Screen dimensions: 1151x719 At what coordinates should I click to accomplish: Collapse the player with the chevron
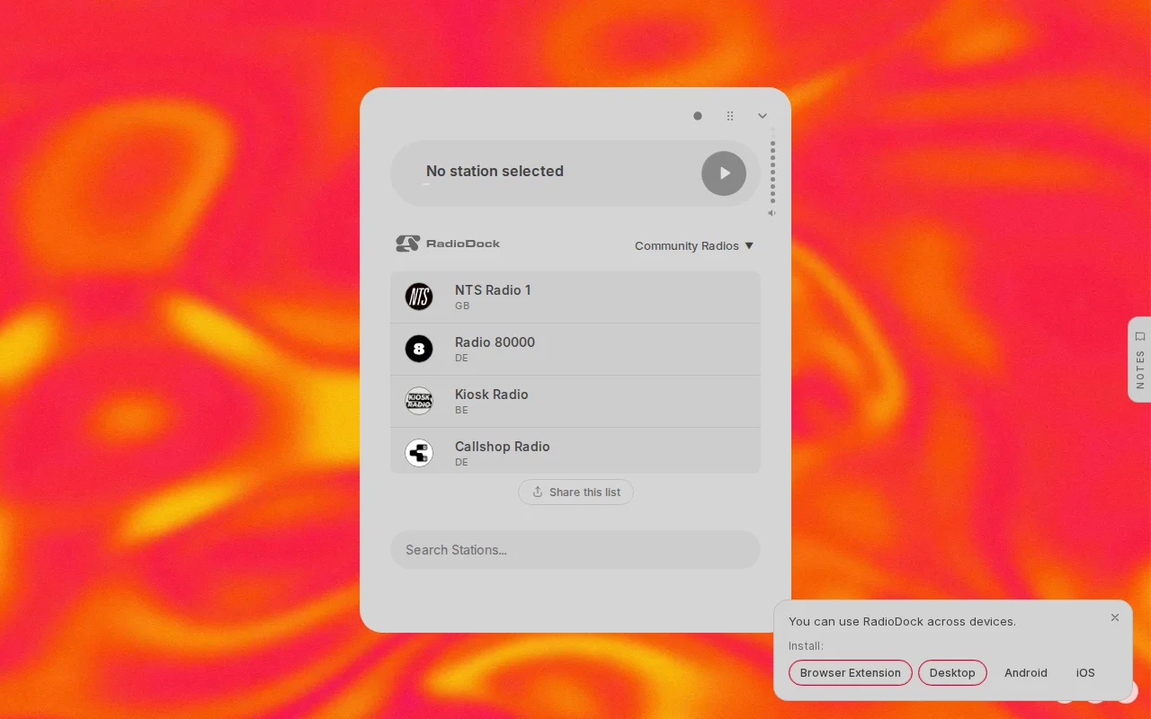pos(763,116)
